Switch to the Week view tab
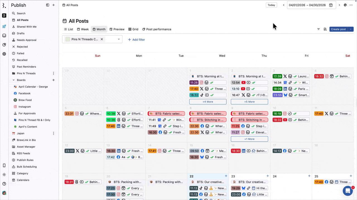Screen dimensions: 357x200 coord(83,29)
